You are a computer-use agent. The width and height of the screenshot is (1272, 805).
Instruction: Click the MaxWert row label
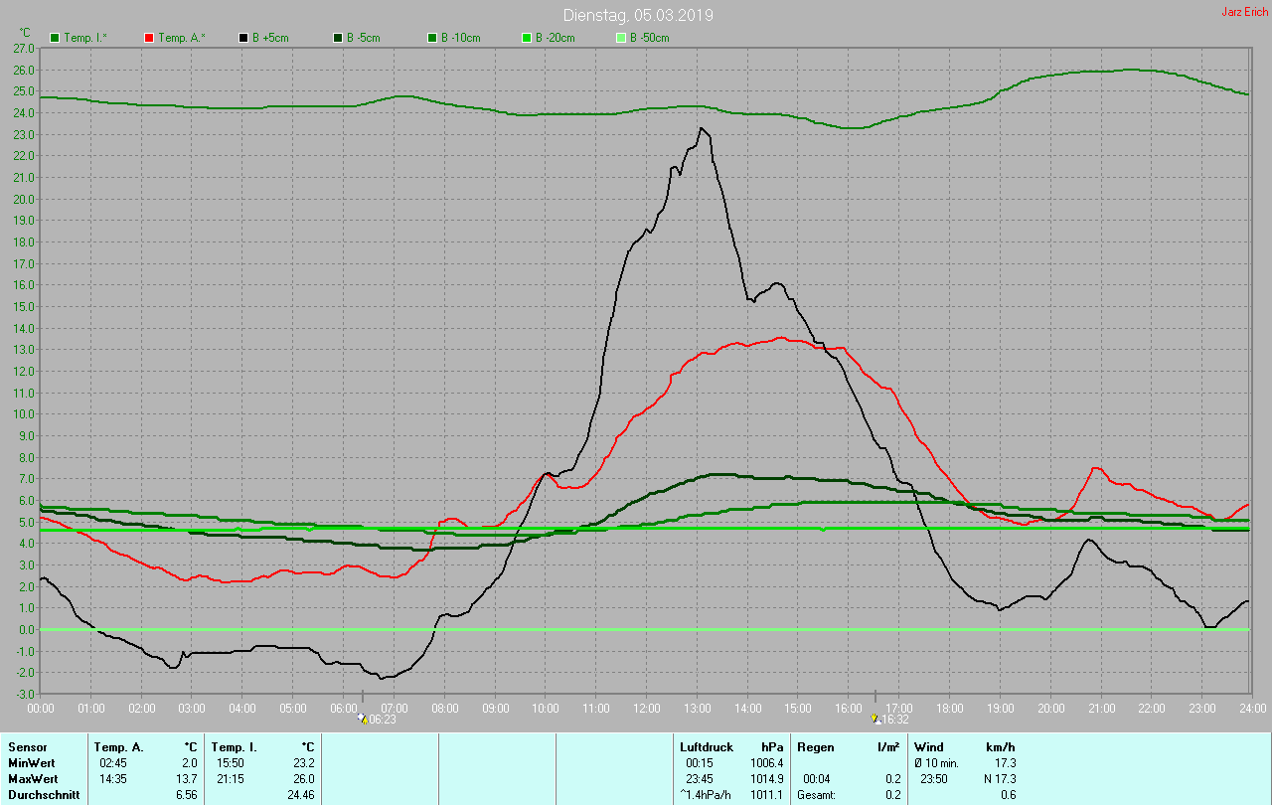tap(33, 778)
